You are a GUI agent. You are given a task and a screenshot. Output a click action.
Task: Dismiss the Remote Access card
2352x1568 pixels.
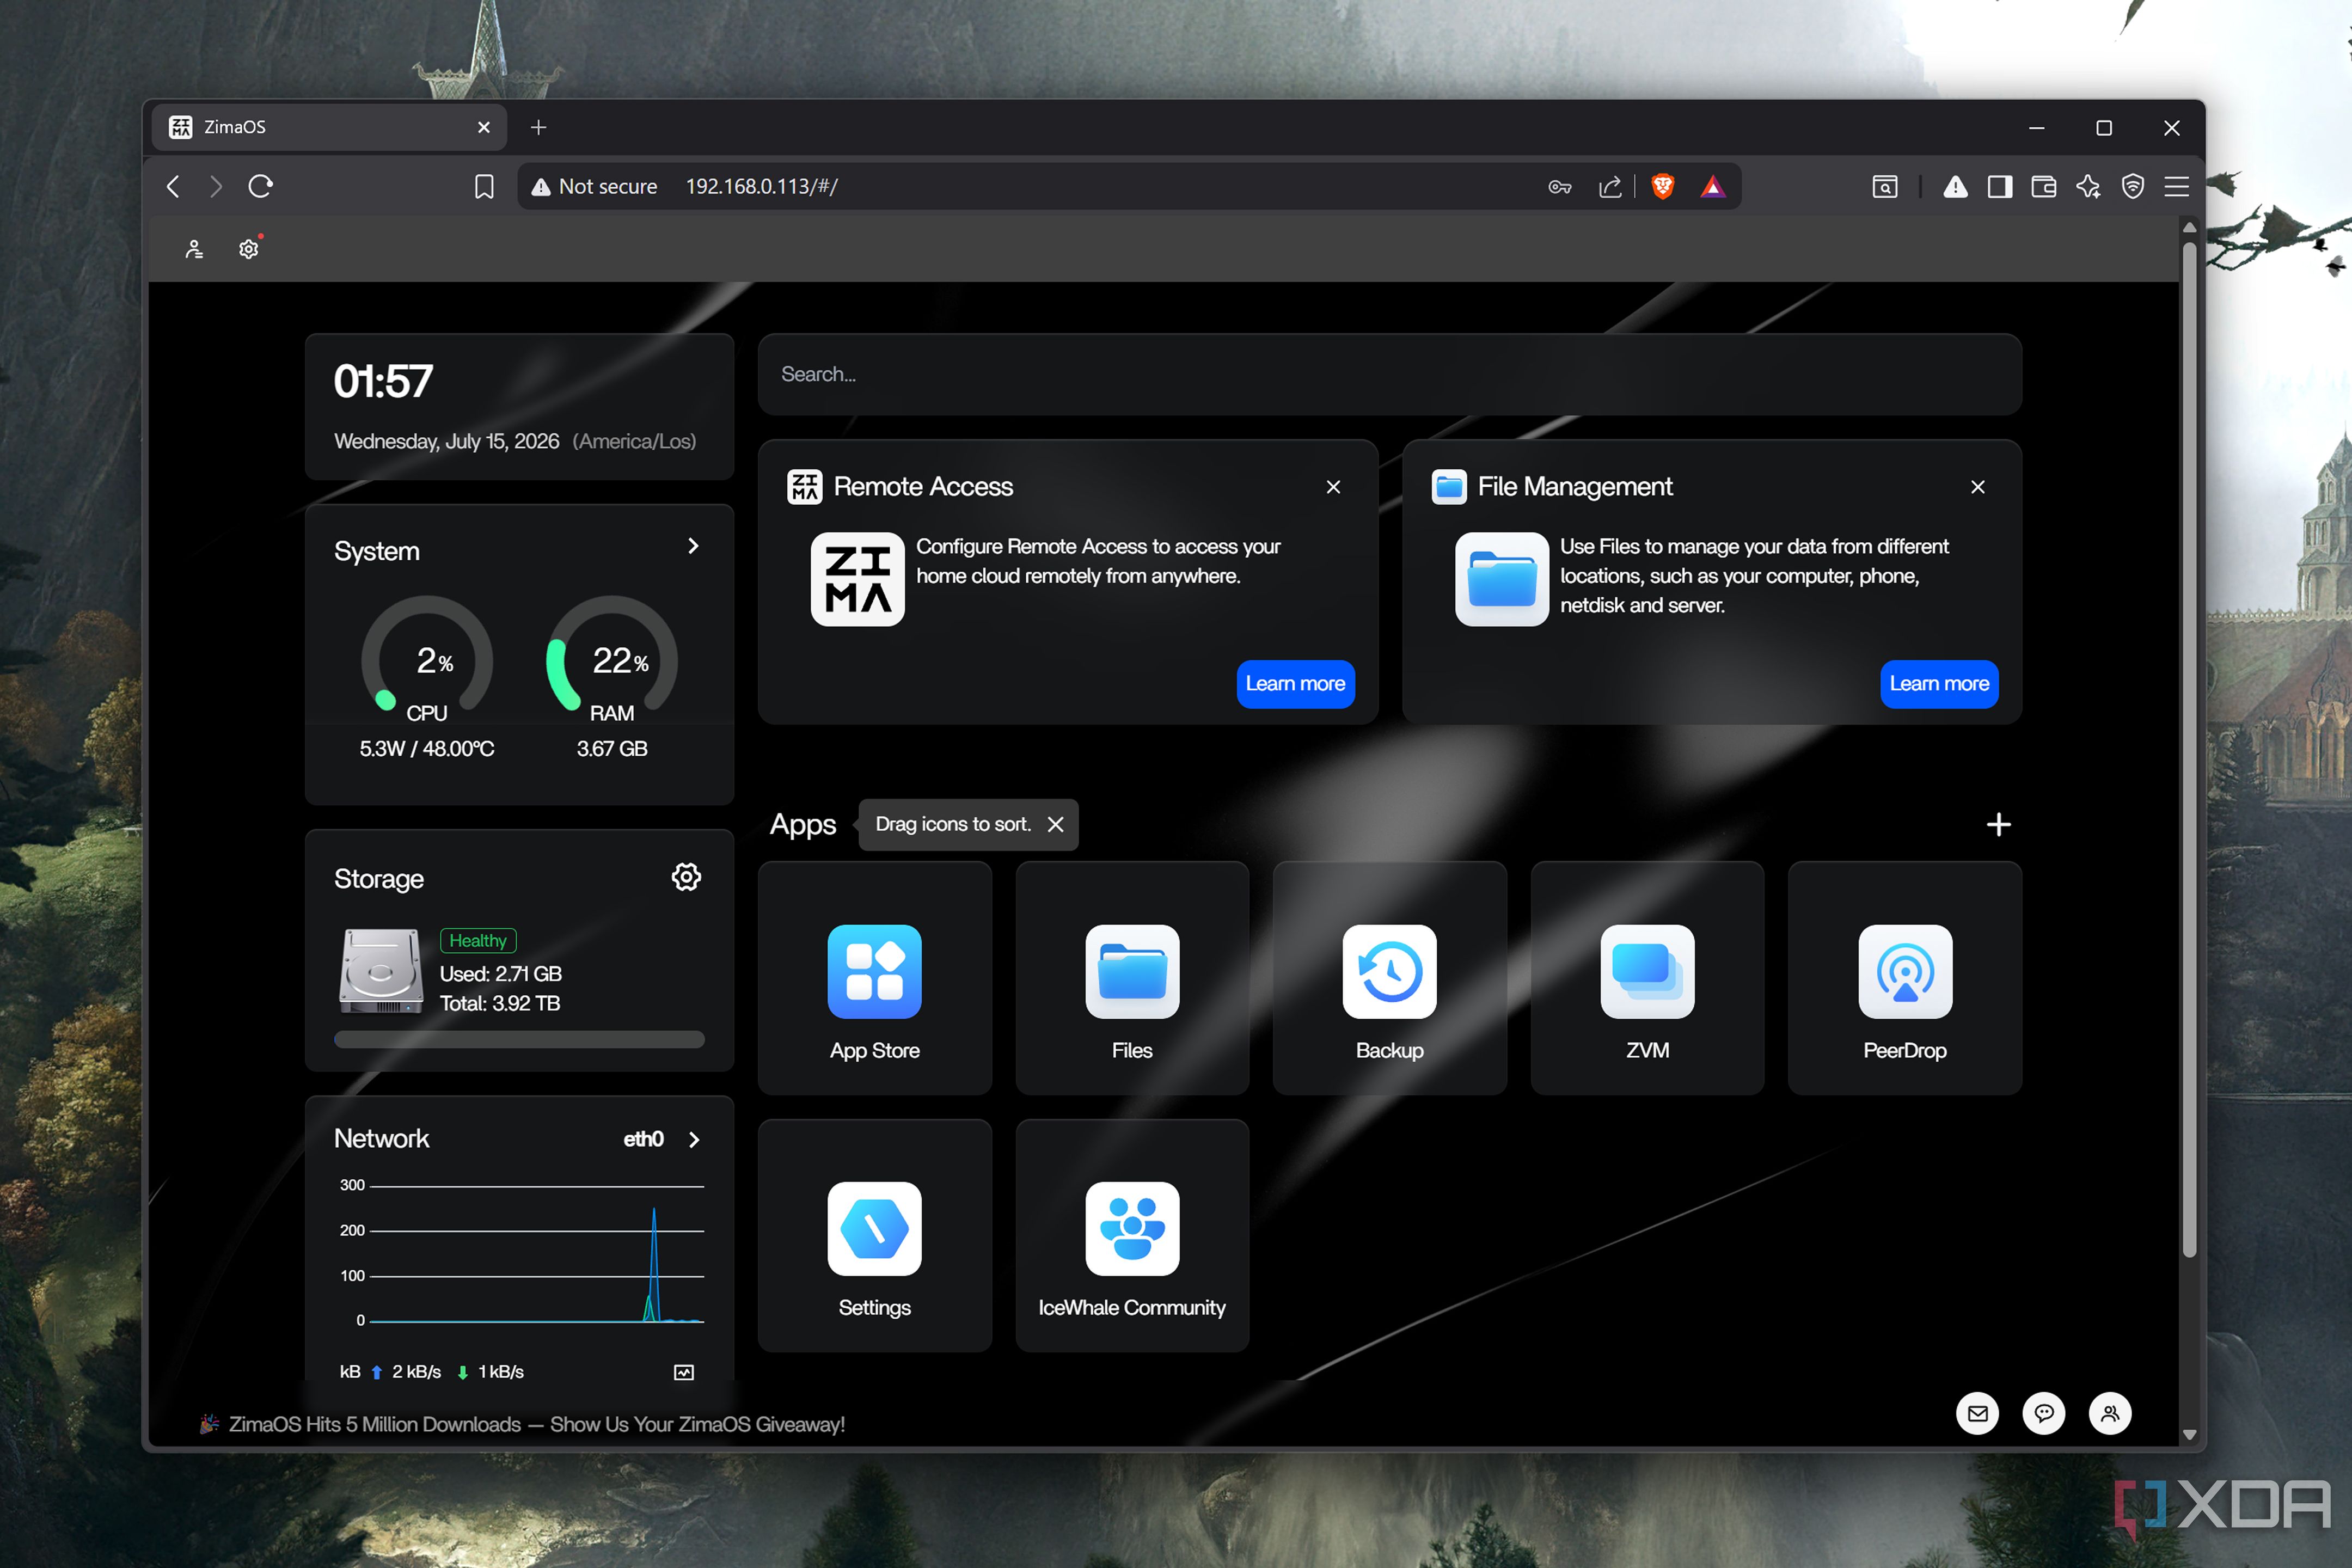(x=1333, y=486)
